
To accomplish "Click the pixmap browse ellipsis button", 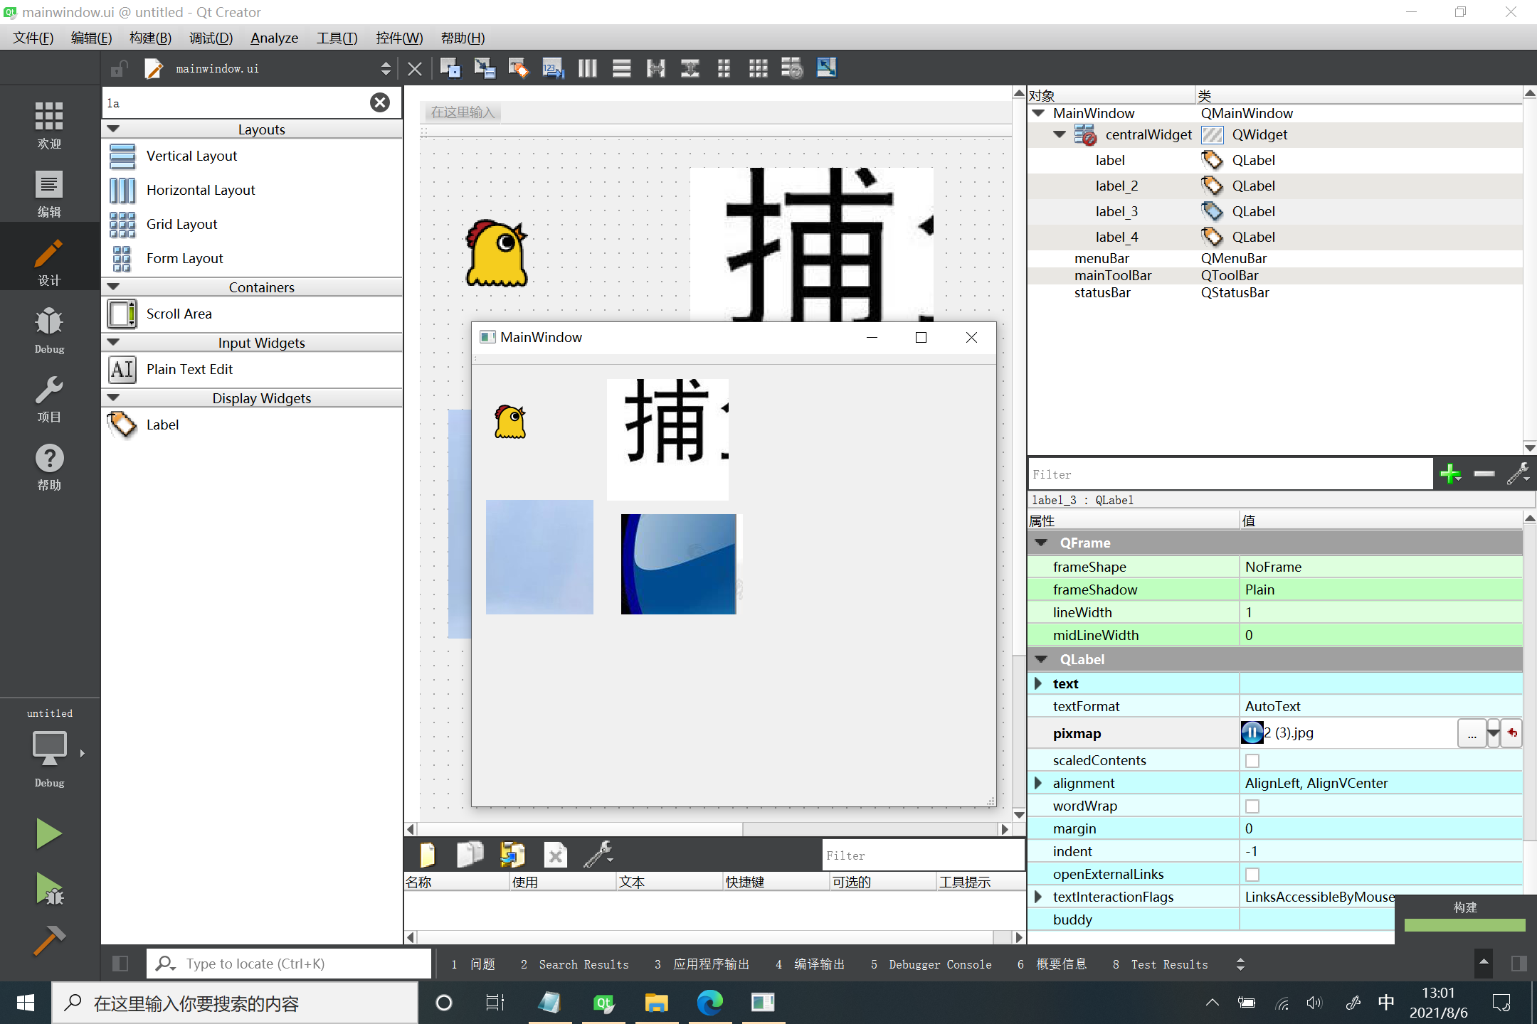I will click(x=1471, y=733).
